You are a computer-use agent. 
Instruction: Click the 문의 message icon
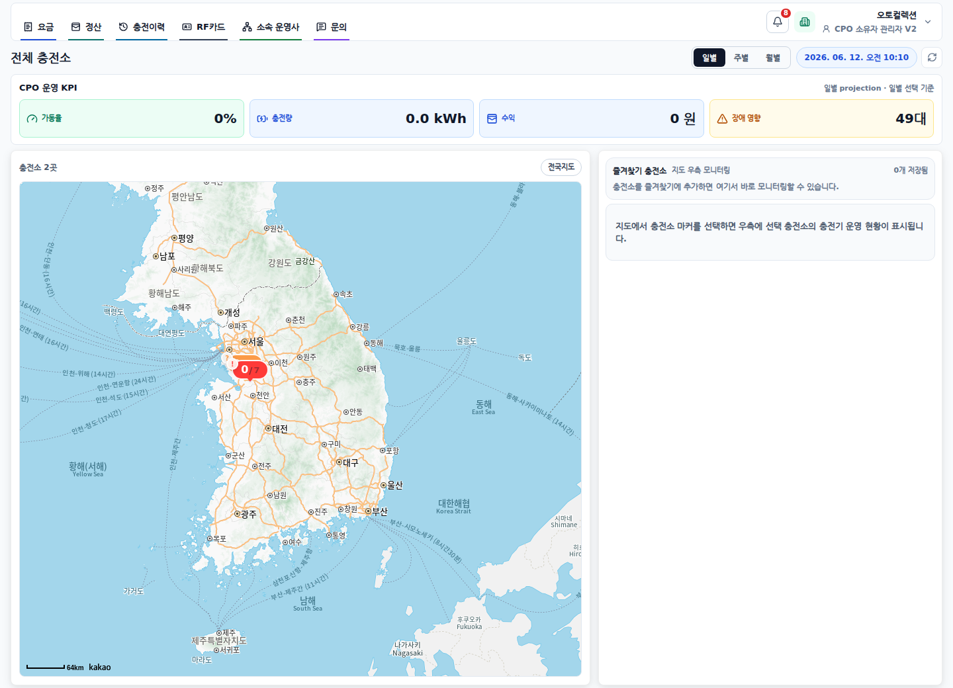(x=321, y=27)
